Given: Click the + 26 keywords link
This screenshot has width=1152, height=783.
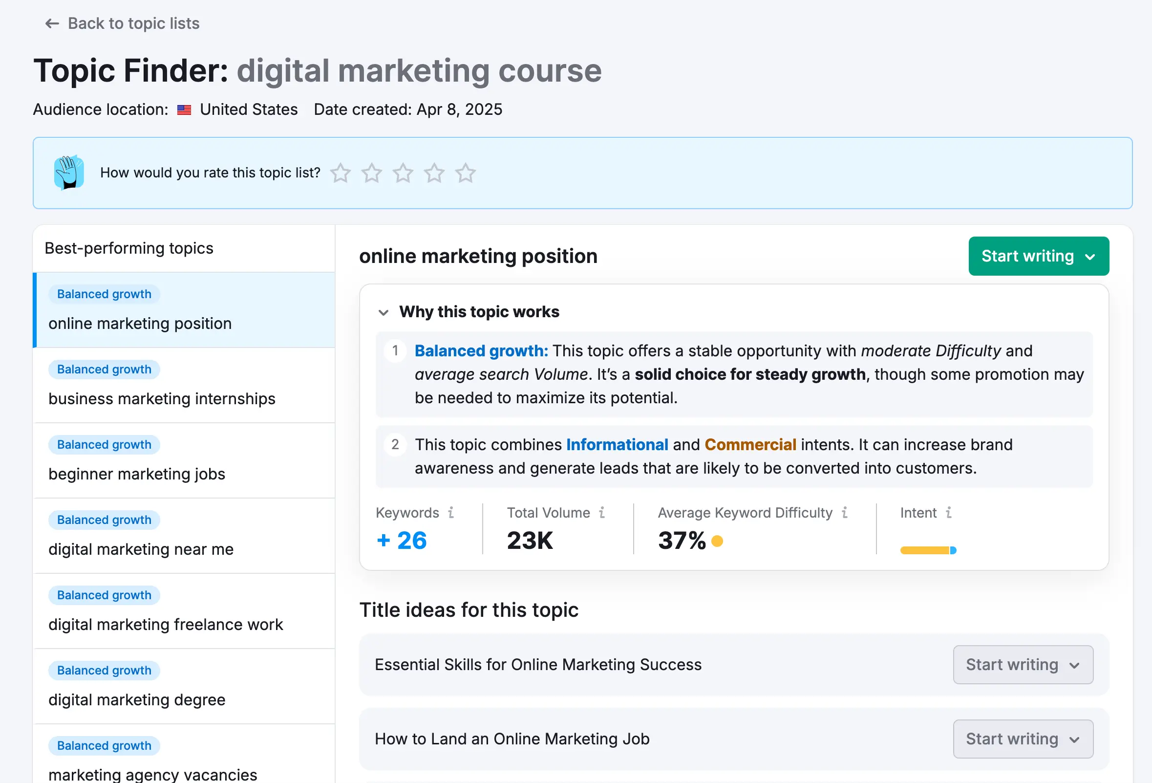Looking at the screenshot, I should tap(402, 540).
